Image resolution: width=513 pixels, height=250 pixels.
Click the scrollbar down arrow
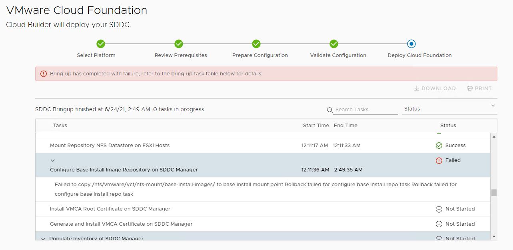[x=494, y=236]
